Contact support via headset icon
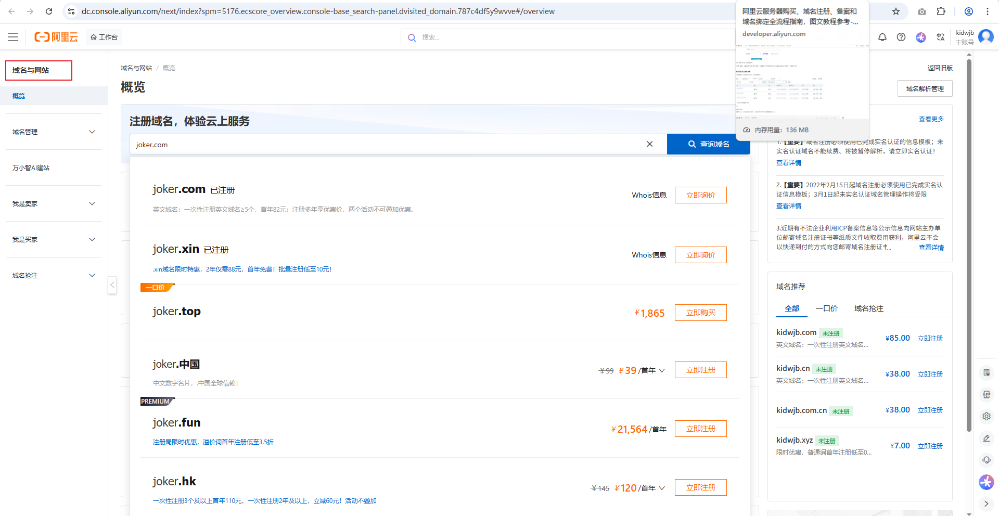The image size is (999, 516). pyautogui.click(x=985, y=460)
